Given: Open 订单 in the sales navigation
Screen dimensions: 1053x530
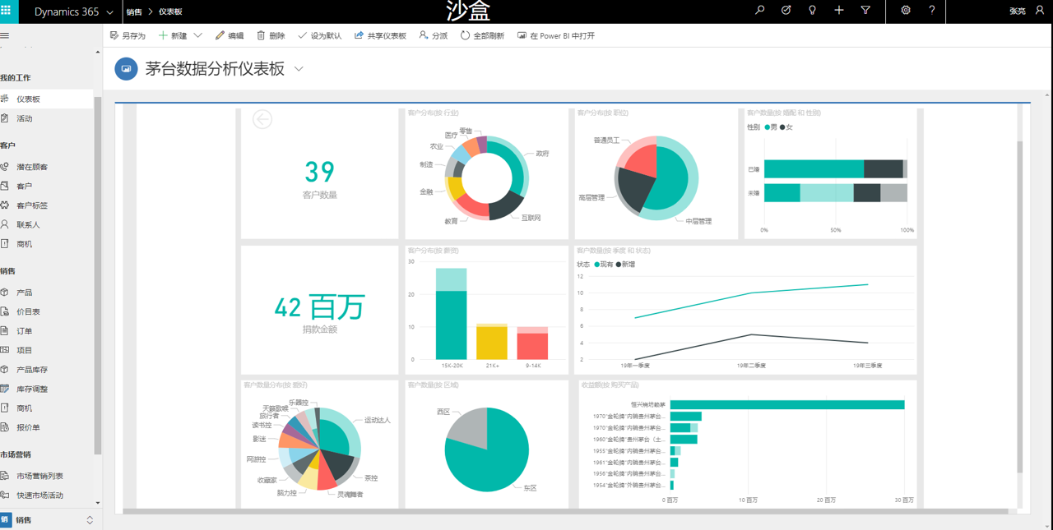Looking at the screenshot, I should [25, 331].
